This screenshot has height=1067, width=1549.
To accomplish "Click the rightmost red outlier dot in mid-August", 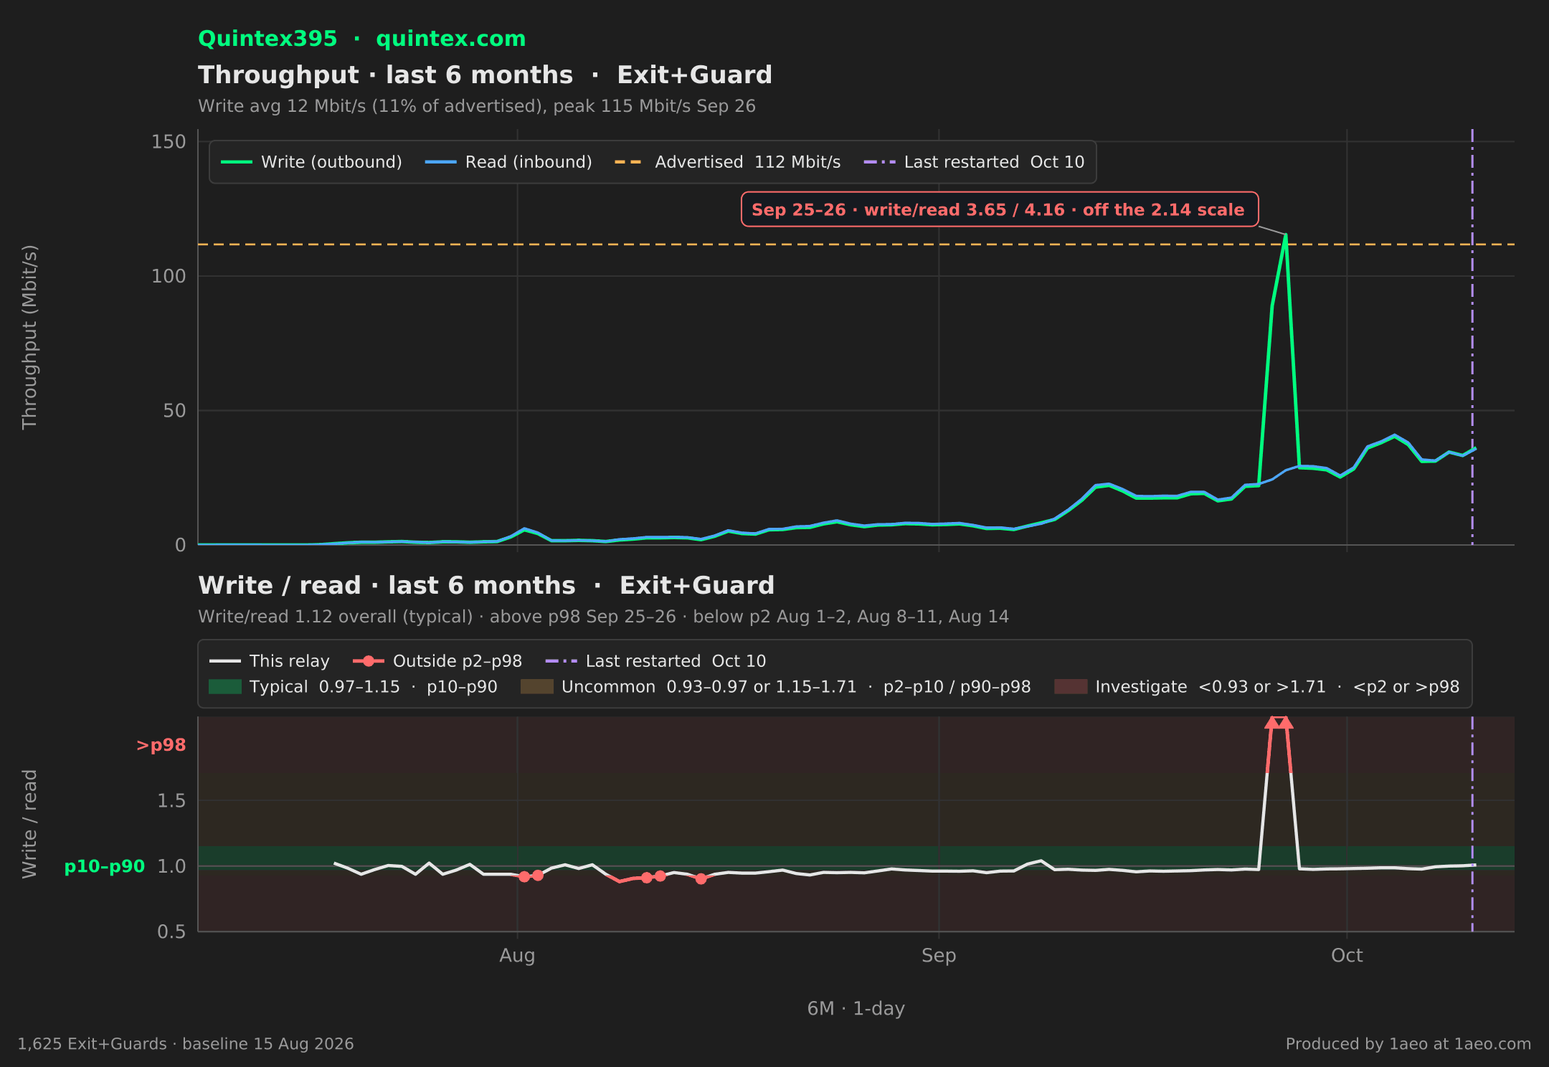I will (701, 879).
